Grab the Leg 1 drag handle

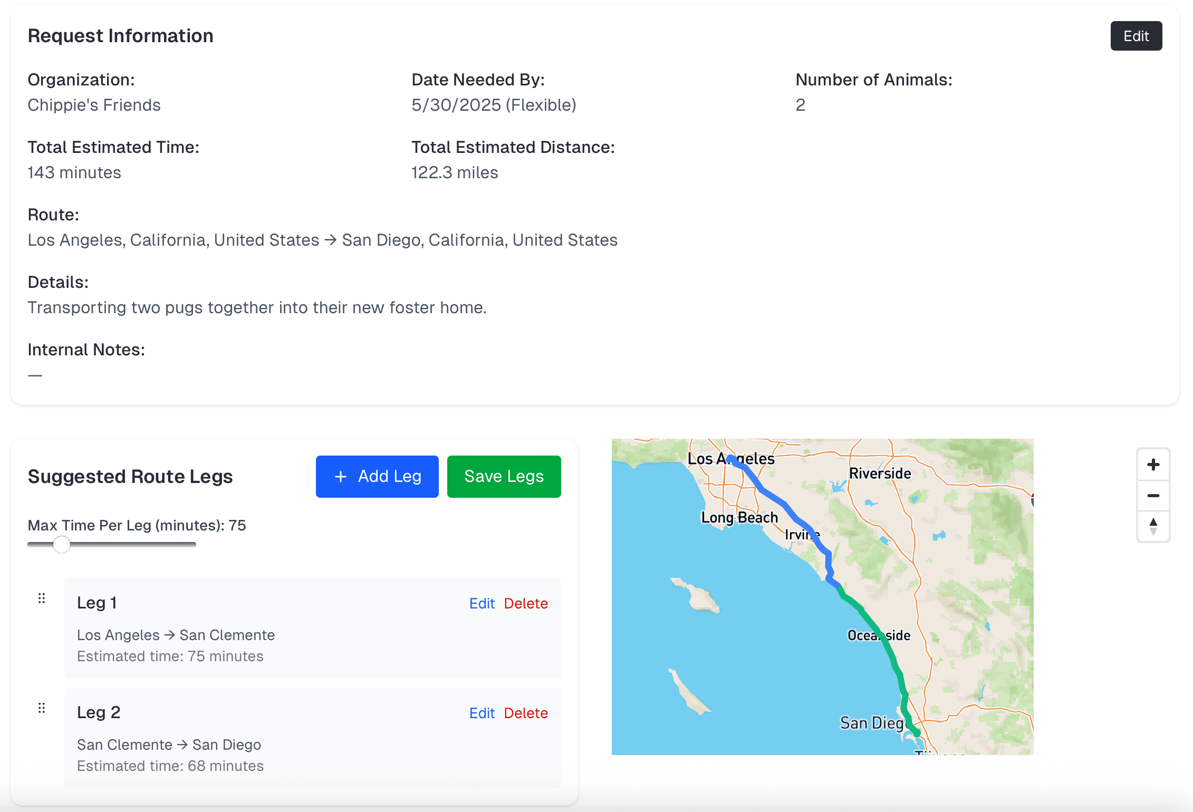pyautogui.click(x=42, y=598)
